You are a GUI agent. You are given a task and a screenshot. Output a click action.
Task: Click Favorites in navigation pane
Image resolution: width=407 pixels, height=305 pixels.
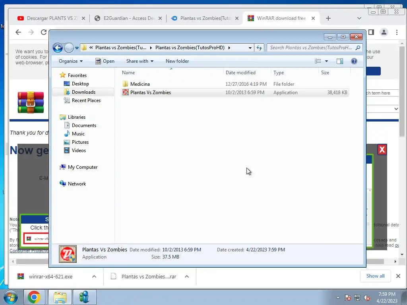click(x=77, y=75)
